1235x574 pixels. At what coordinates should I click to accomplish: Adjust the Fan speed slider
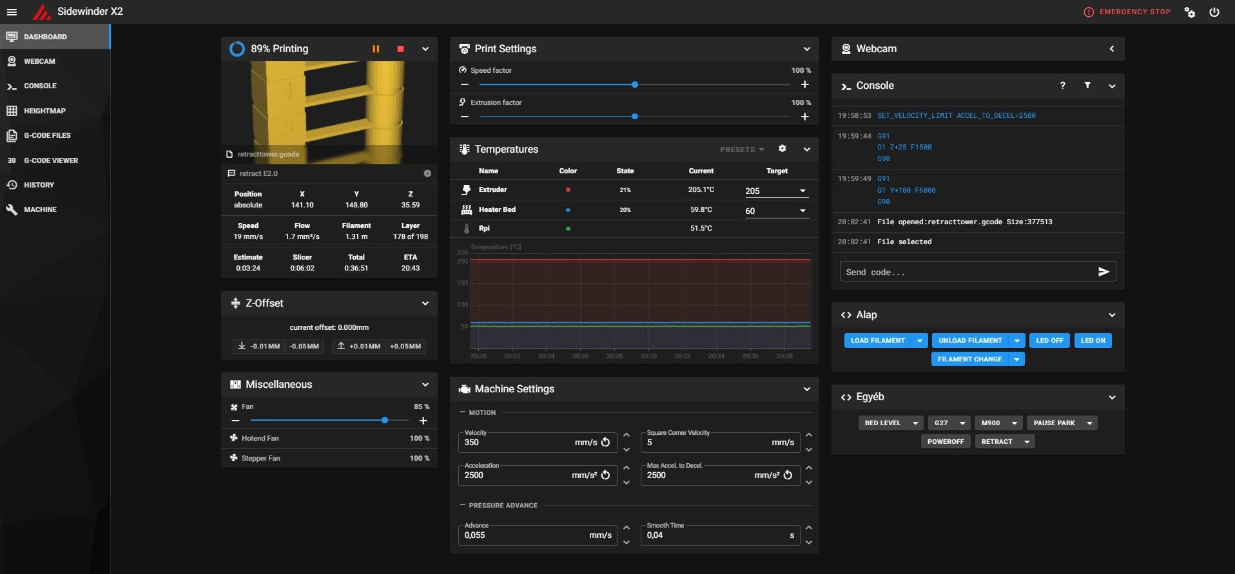(385, 420)
